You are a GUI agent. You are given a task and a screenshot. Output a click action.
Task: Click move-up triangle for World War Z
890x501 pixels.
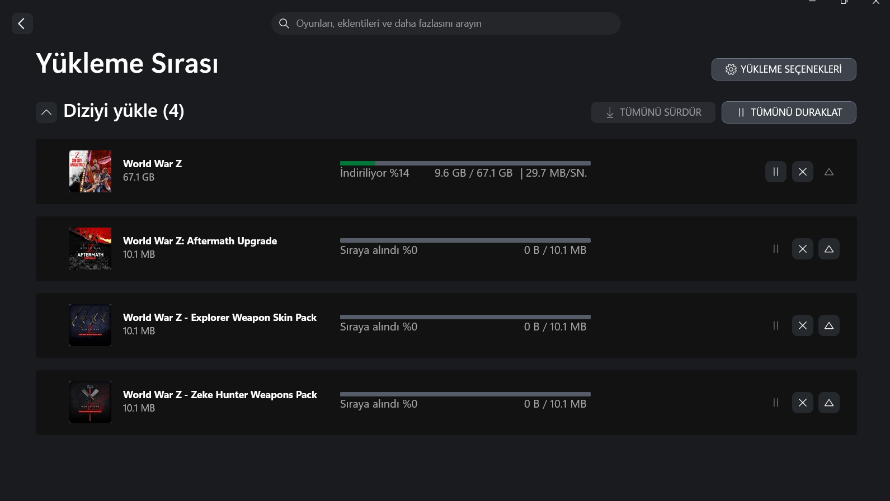829,172
